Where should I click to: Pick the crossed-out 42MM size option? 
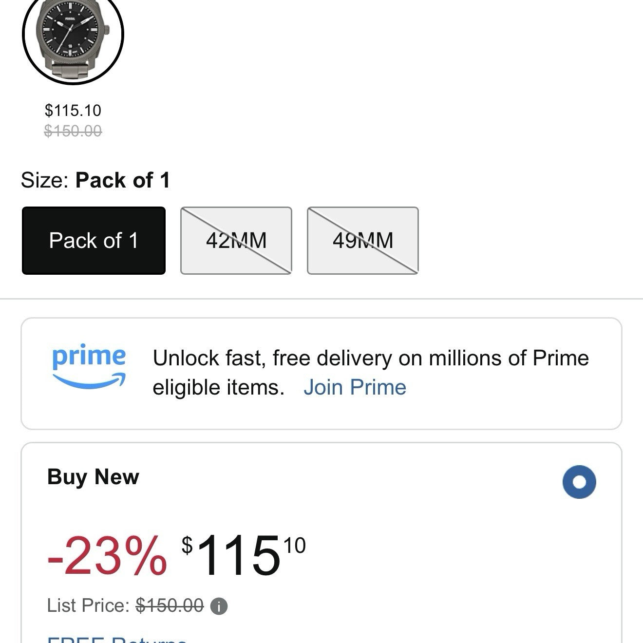pos(236,241)
